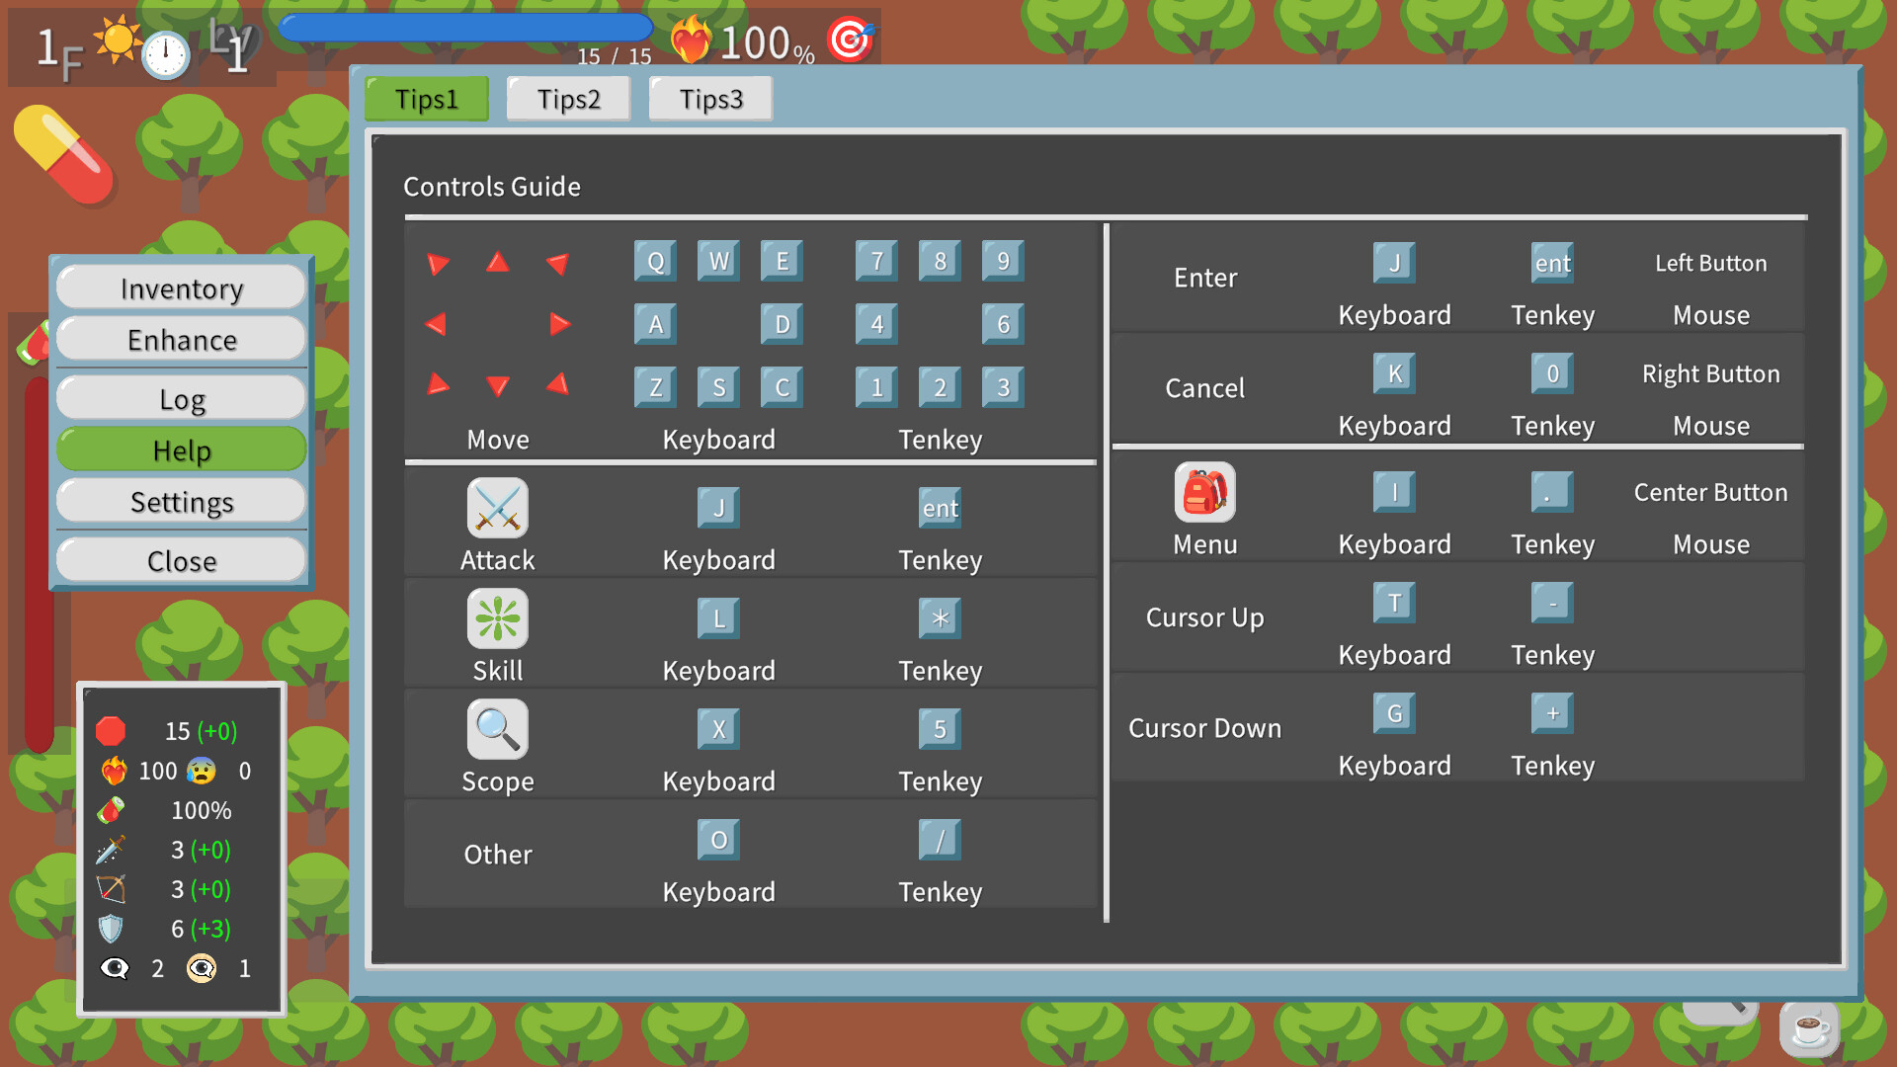The width and height of the screenshot is (1897, 1067).
Task: Select the target icon in the top bar
Action: 850,40
